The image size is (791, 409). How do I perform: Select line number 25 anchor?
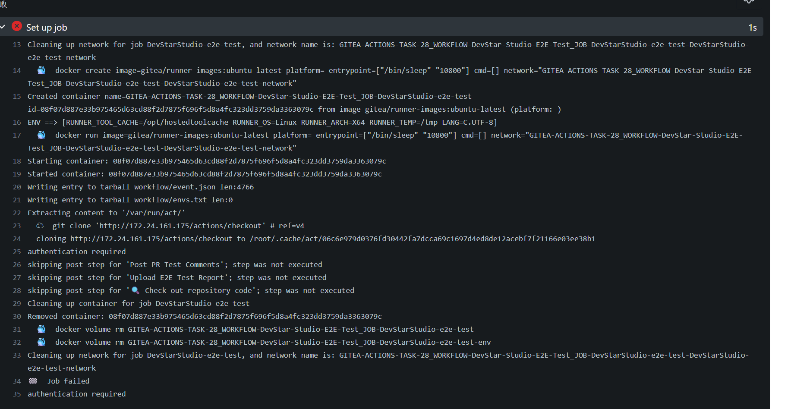(17, 252)
